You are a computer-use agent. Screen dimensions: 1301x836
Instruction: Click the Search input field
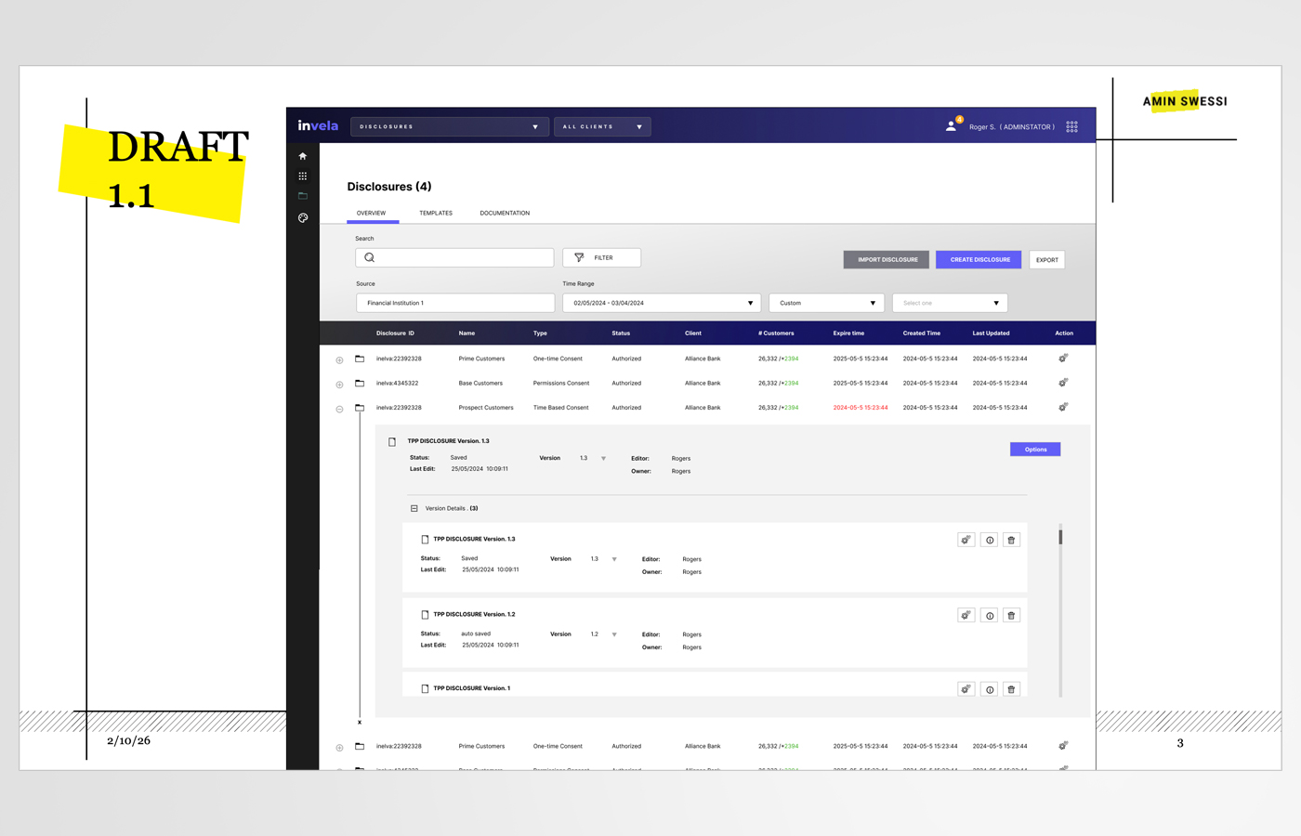pos(454,257)
